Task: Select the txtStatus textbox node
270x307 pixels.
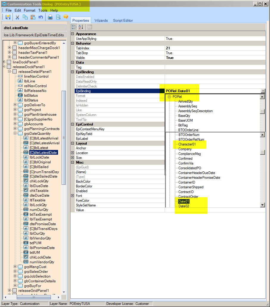Action: (31, 95)
